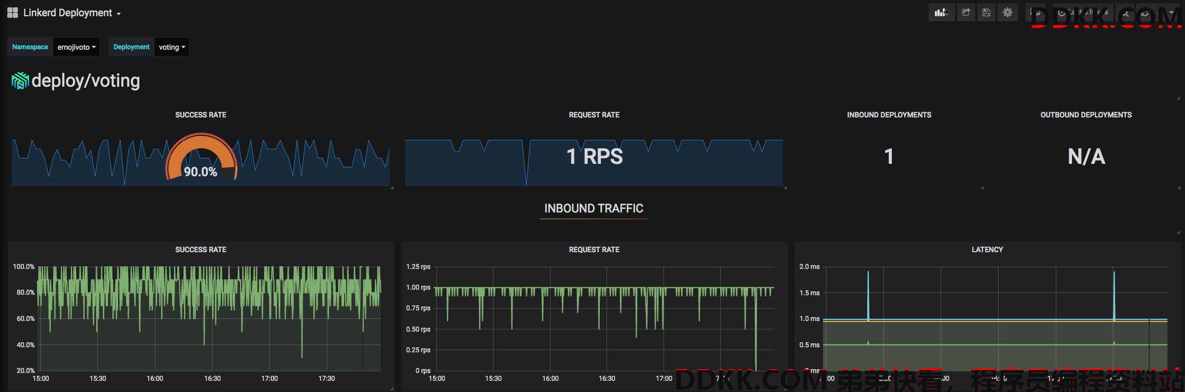Open the Linkerd Deployment dashboard picker
This screenshot has width=1185, height=392.
[x=72, y=13]
